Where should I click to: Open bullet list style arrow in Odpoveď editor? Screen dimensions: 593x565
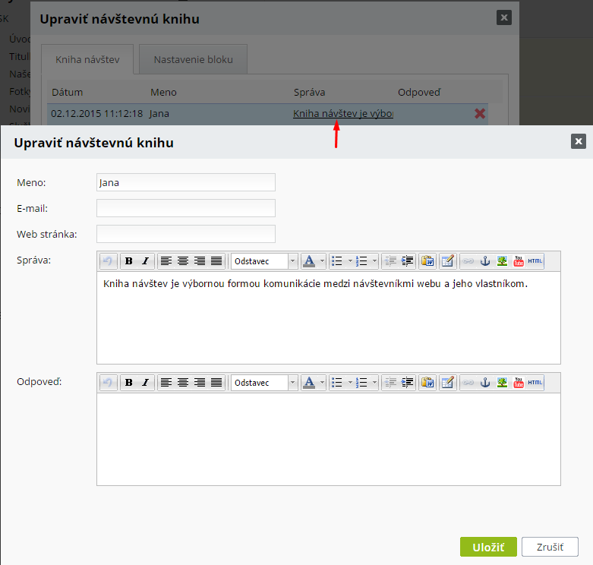(x=350, y=383)
